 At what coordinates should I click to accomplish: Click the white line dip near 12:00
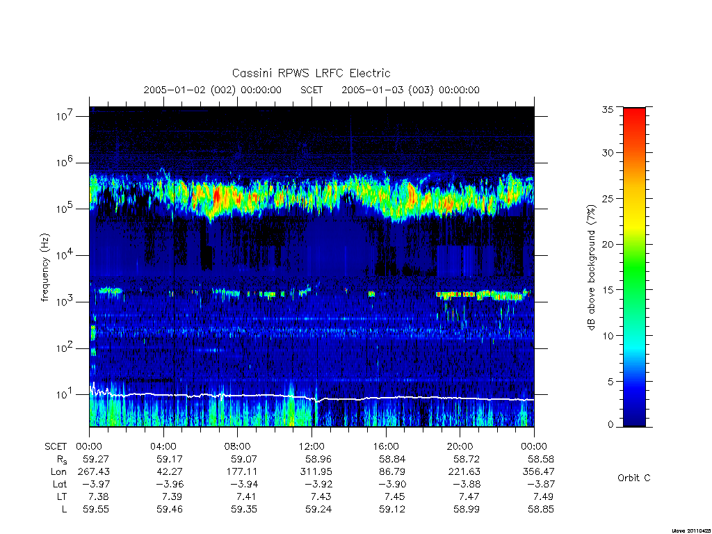point(317,400)
